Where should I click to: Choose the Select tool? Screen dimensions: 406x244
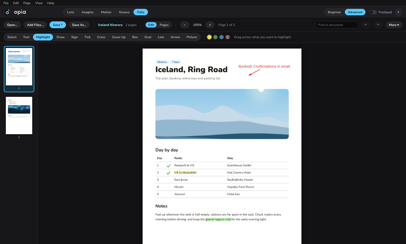[x=12, y=37]
